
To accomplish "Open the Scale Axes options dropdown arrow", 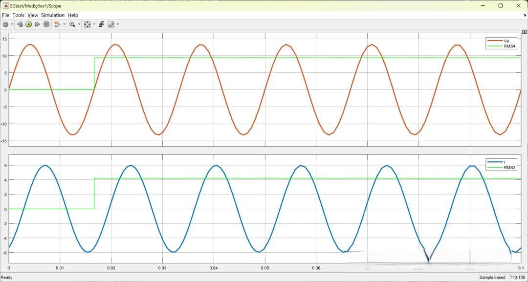I will pyautogui.click(x=94, y=24).
